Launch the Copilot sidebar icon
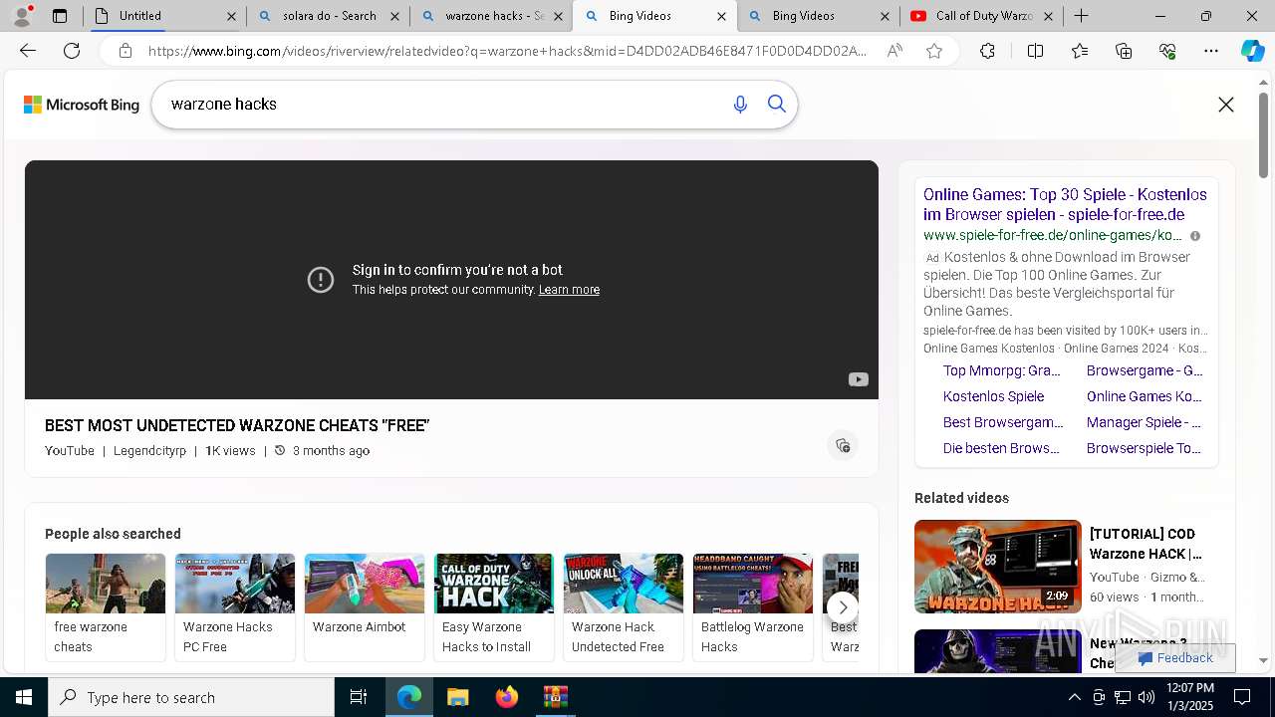Viewport: 1275px width, 717px height. [1252, 51]
